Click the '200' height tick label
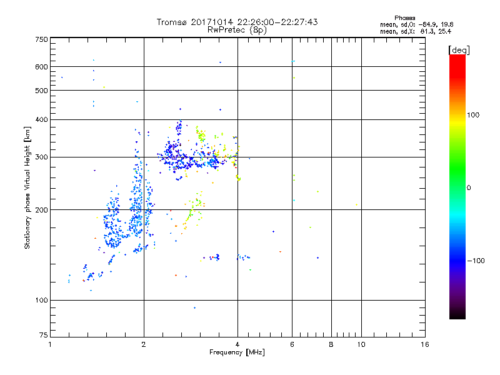This screenshot has height=375, width=500. (42, 210)
